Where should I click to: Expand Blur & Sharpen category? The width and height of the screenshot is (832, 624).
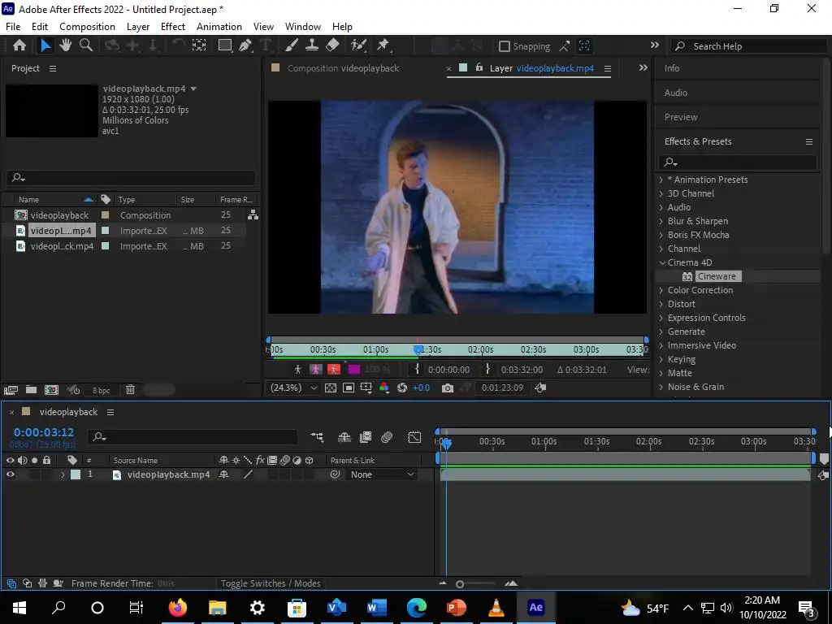661,221
